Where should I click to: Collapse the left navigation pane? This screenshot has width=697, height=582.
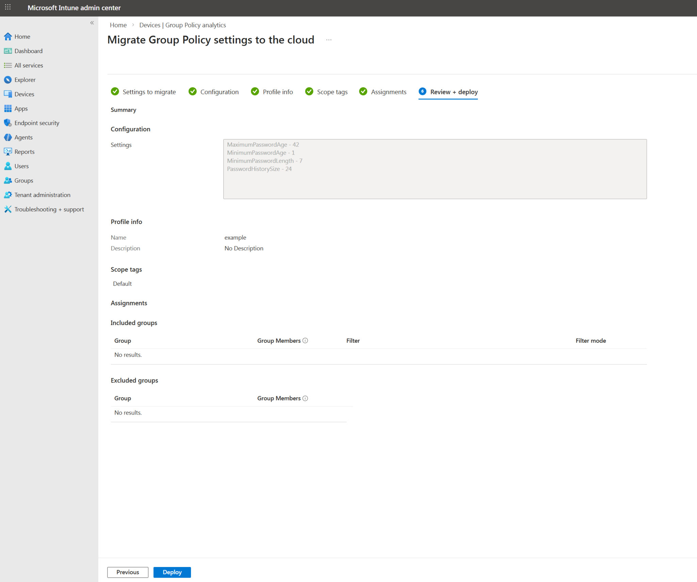[92, 23]
